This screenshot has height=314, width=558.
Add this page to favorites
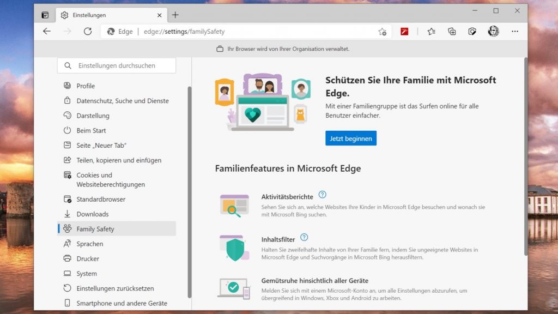tap(383, 32)
